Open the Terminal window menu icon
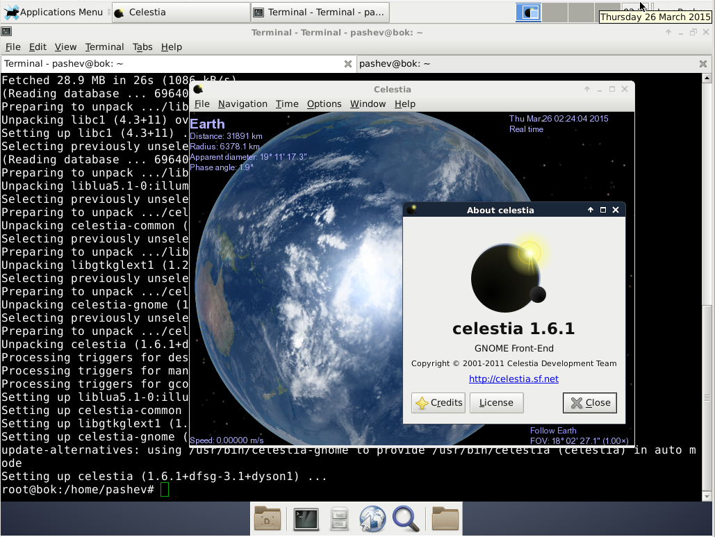Viewport: 715px width, 537px height. click(6, 32)
